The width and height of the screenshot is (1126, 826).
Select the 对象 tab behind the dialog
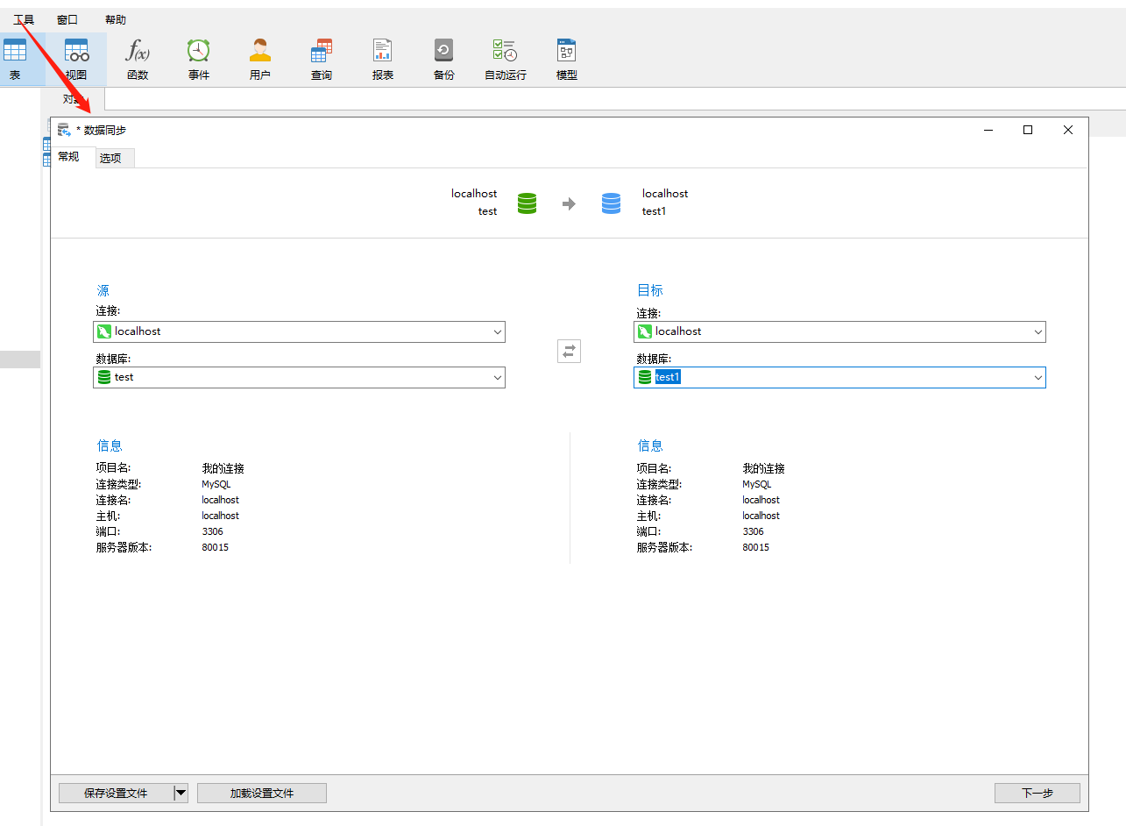(x=74, y=99)
